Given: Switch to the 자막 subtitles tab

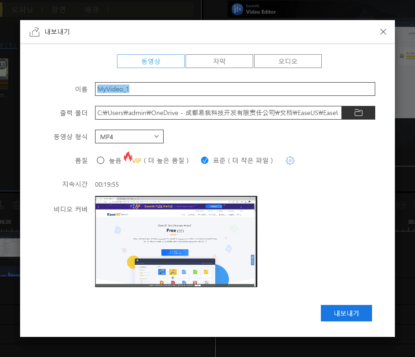Looking at the screenshot, I should click(x=219, y=61).
